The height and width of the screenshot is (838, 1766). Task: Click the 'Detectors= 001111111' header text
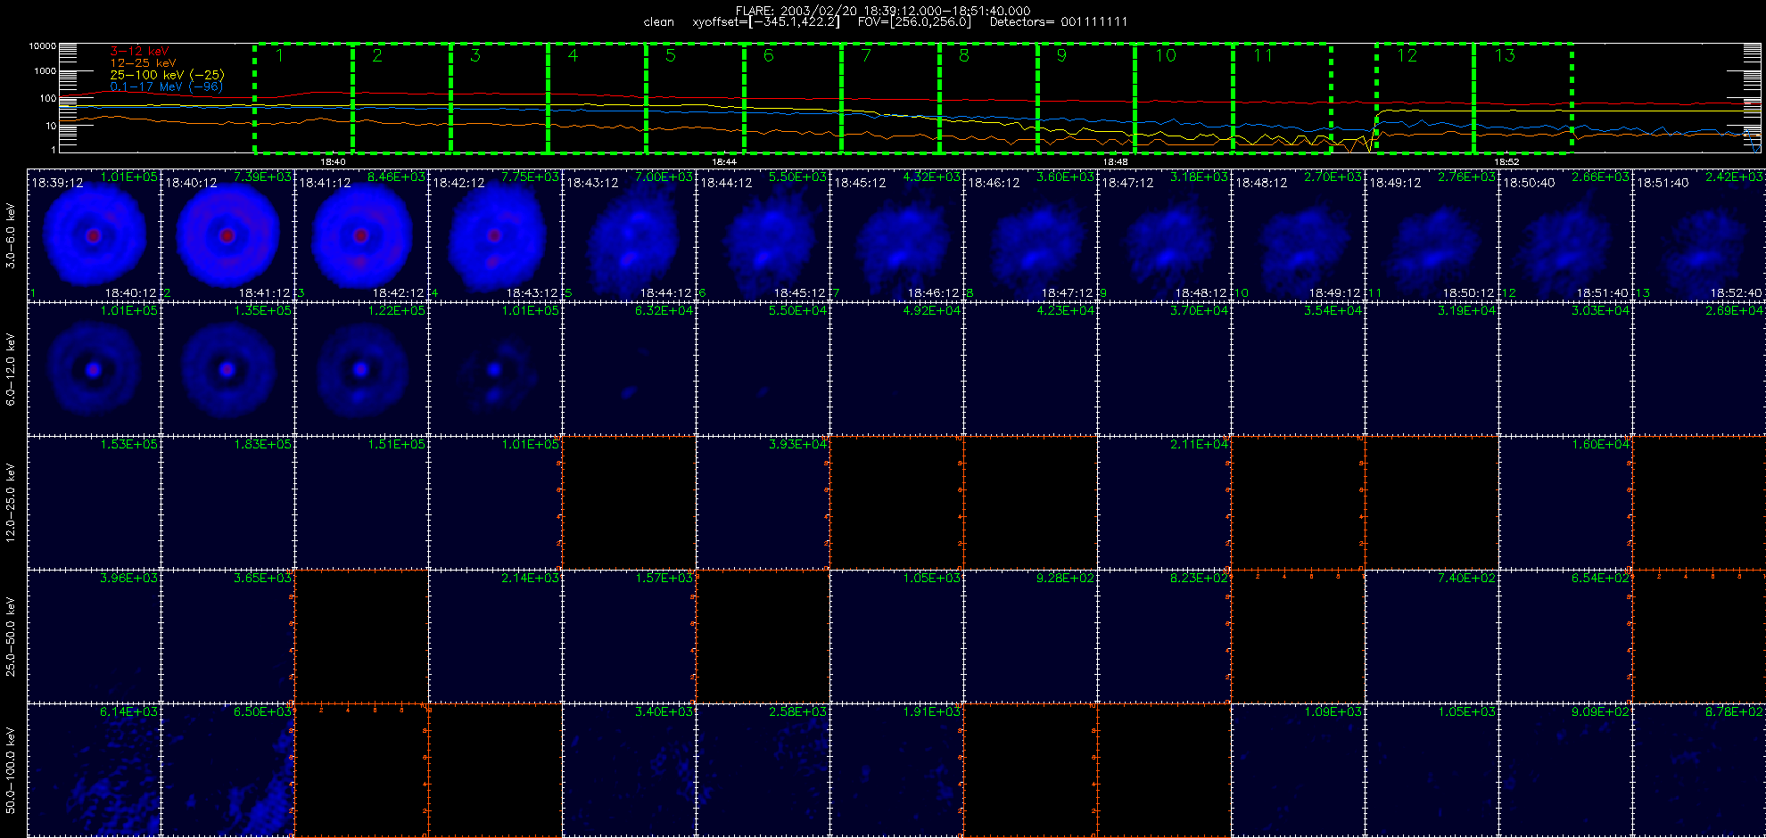1059,22
